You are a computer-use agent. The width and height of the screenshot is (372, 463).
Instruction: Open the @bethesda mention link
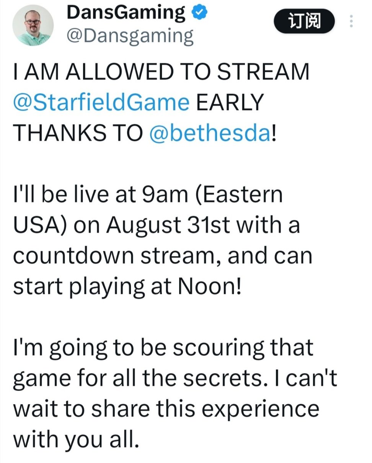point(209,134)
